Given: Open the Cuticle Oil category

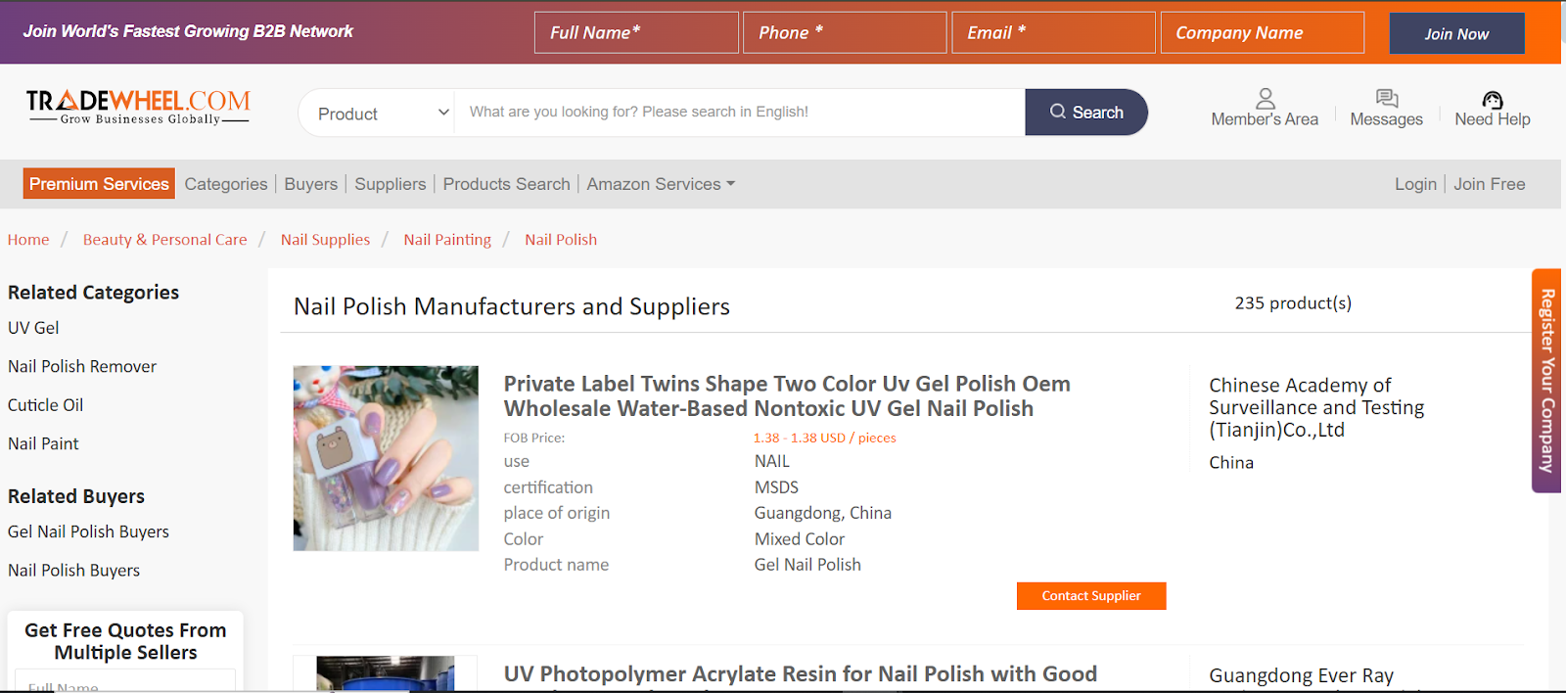Looking at the screenshot, I should tap(45, 405).
